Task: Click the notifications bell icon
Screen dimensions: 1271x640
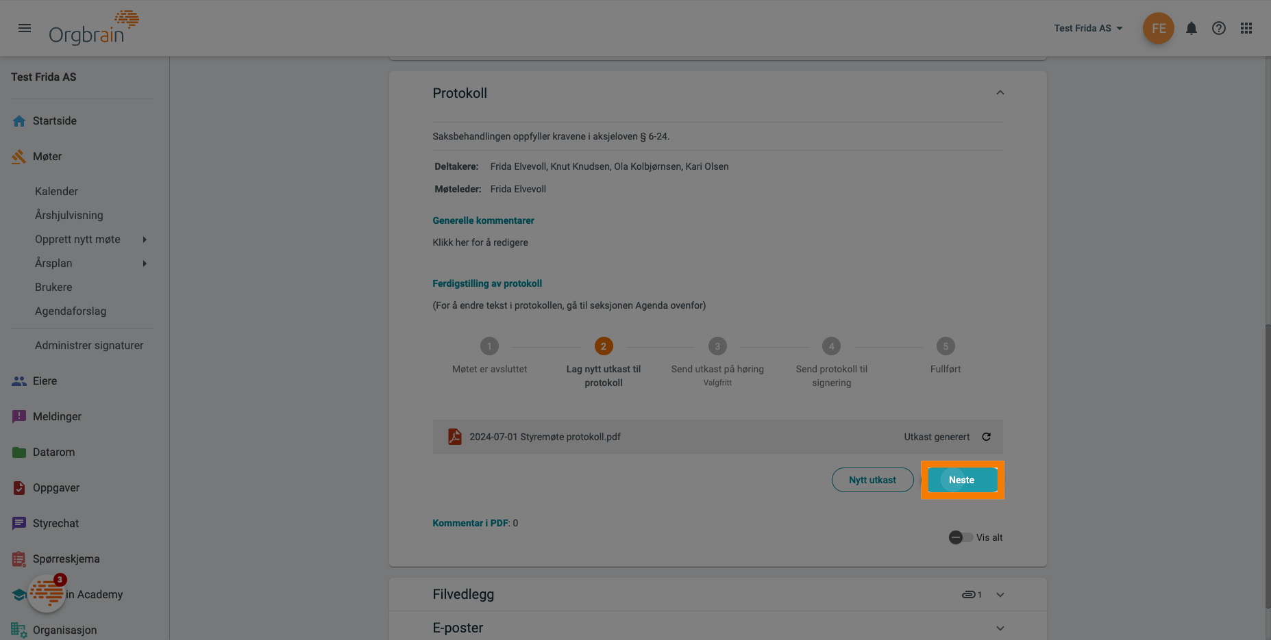Action: 1192,28
